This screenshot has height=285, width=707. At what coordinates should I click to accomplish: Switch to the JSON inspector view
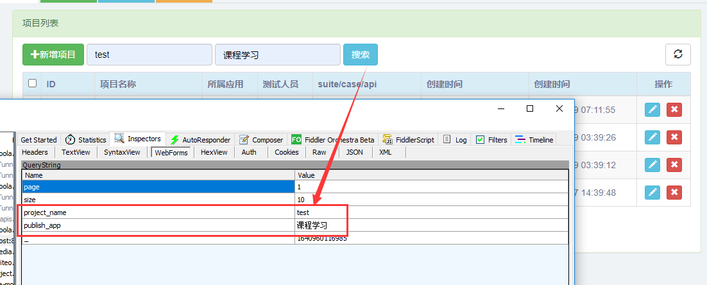(x=354, y=152)
